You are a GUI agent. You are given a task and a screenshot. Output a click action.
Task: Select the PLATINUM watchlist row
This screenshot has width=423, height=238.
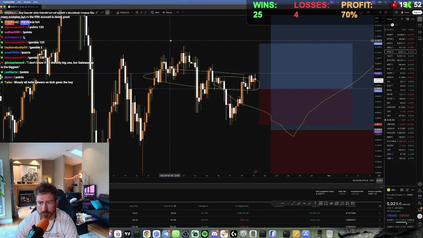pos(400,141)
